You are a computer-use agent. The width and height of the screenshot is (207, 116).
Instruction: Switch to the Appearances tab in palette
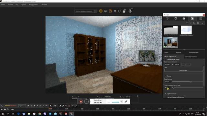click(x=176, y=18)
